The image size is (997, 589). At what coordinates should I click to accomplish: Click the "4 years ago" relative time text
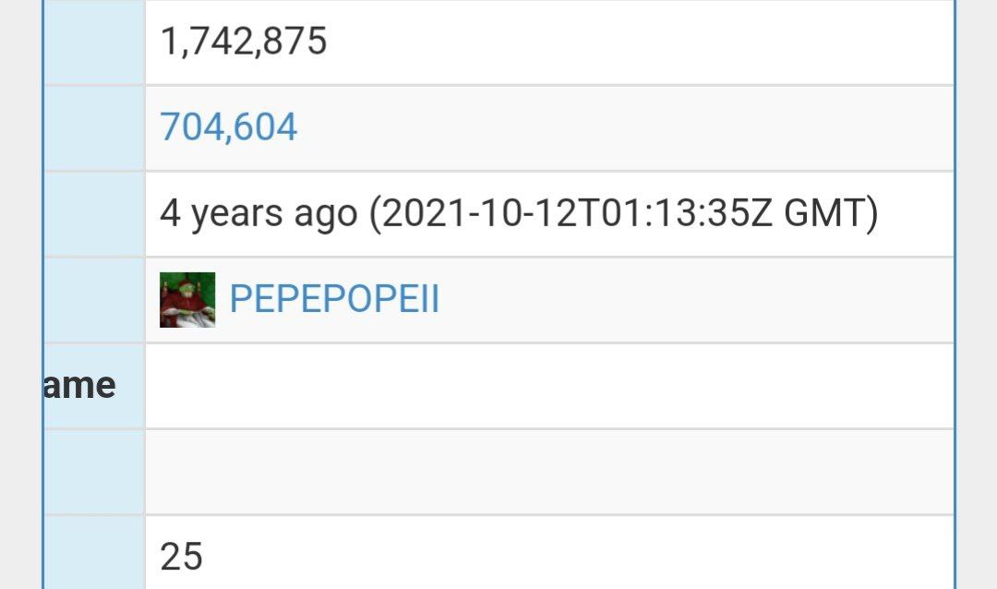click(x=258, y=213)
